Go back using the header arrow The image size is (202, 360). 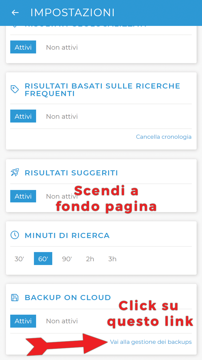15,13
